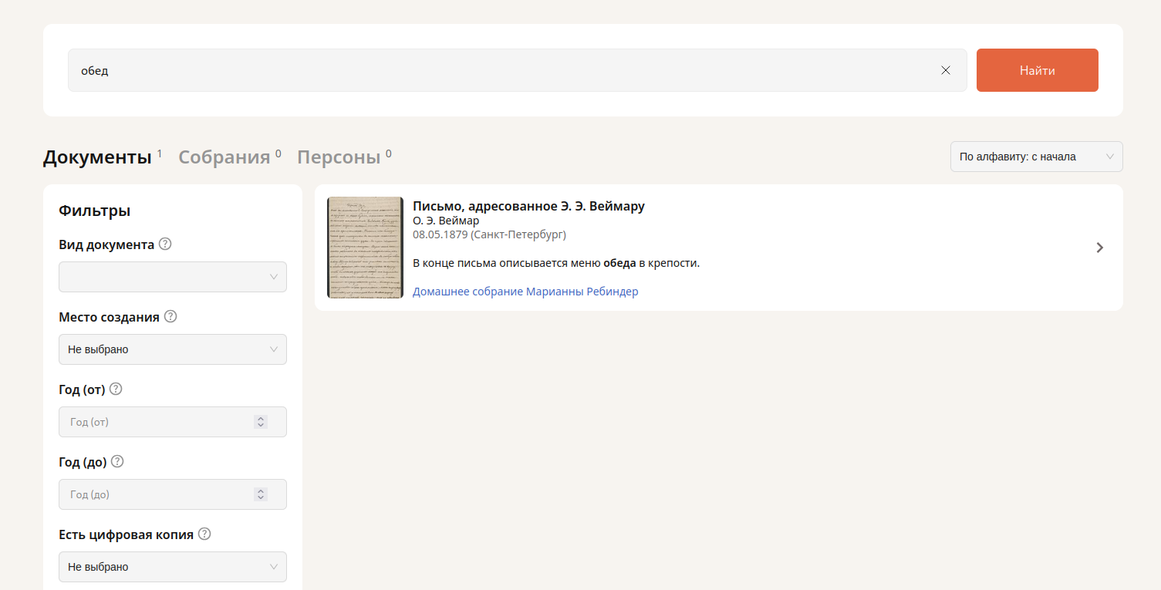Click help icon next to Есть цифровая копия
Screen dimensions: 1161x590
[x=204, y=534]
